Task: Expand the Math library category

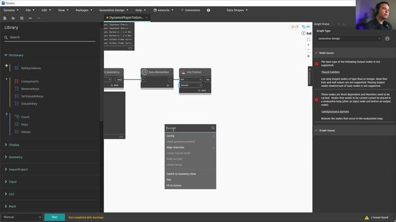Action: [11, 206]
